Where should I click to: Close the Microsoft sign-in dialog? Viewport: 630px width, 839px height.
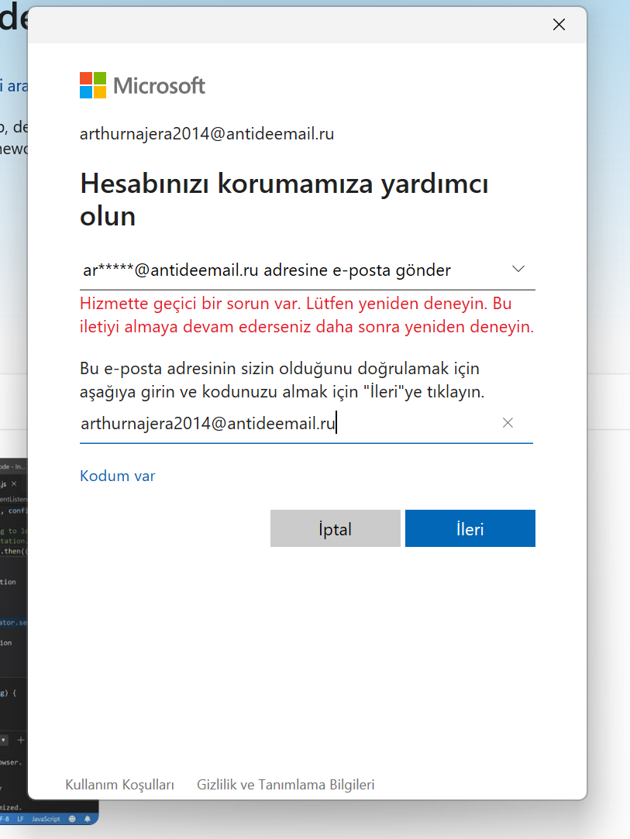click(559, 25)
